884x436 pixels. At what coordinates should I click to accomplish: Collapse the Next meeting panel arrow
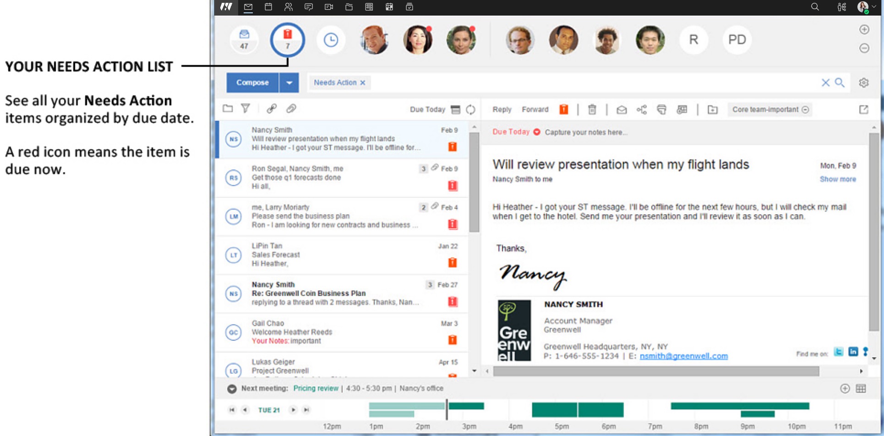(x=232, y=389)
